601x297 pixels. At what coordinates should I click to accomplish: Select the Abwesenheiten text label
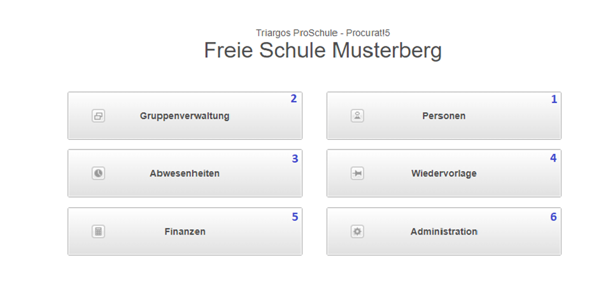click(x=185, y=173)
